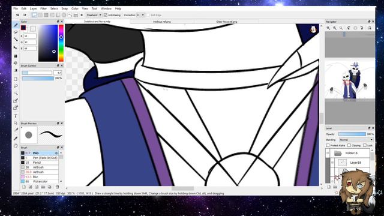Select the Magic Wand tool

click(x=16, y=94)
